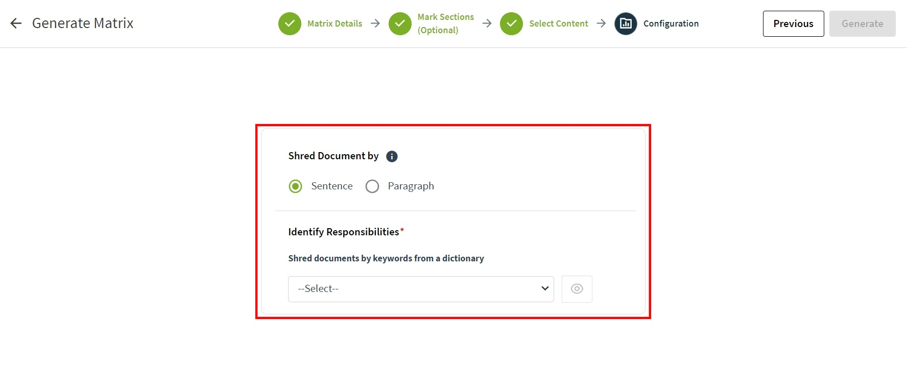Click the Previous button

(793, 23)
